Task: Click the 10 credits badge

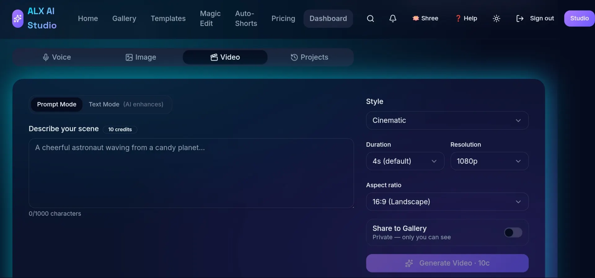Action: (x=120, y=129)
